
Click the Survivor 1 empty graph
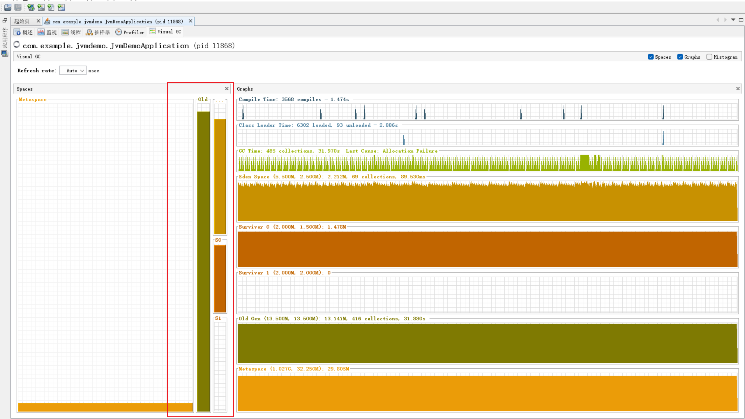coord(488,295)
